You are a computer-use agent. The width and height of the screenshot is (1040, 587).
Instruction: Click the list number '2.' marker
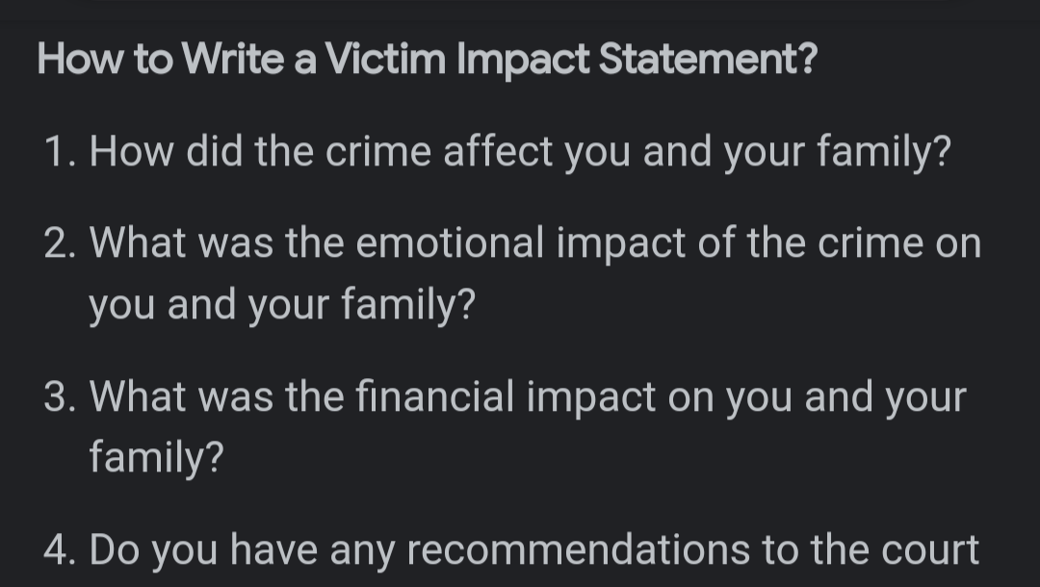(61, 243)
